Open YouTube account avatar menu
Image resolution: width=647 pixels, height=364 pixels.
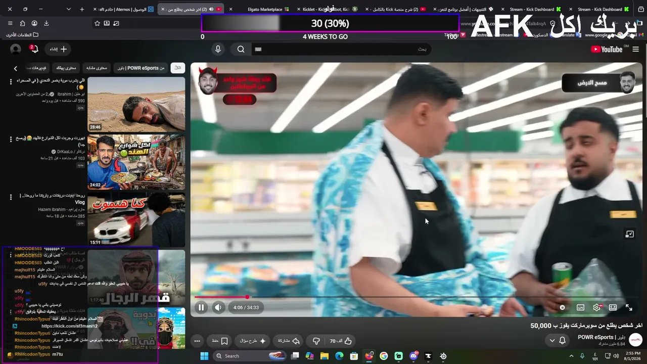[x=16, y=49]
